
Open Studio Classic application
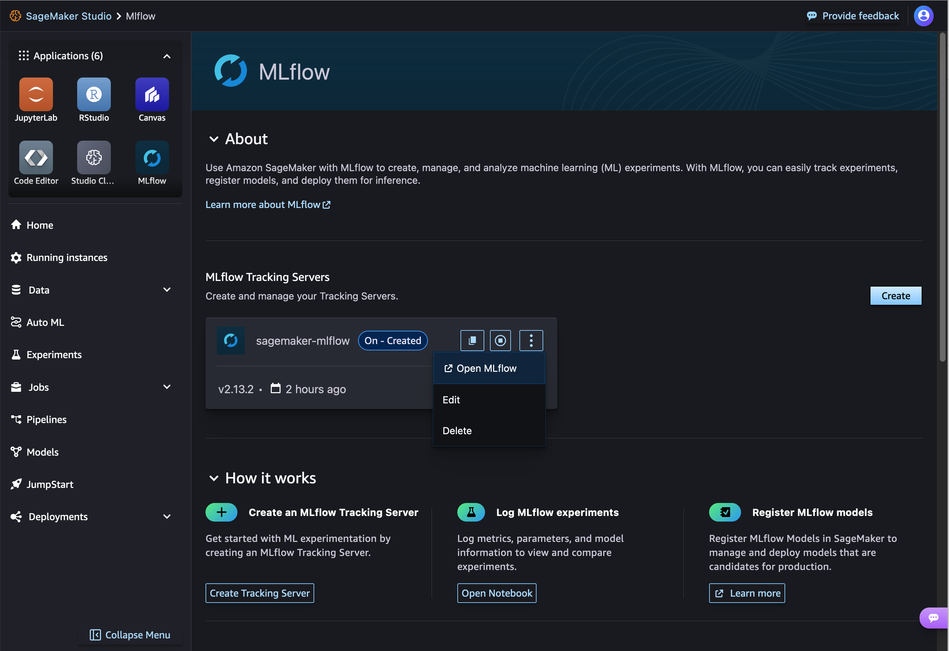93,157
